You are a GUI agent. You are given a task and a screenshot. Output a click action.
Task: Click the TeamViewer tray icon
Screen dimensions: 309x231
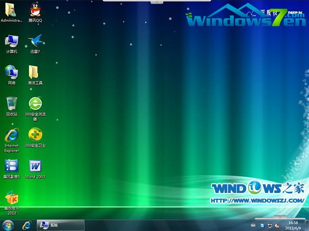(x=262, y=225)
